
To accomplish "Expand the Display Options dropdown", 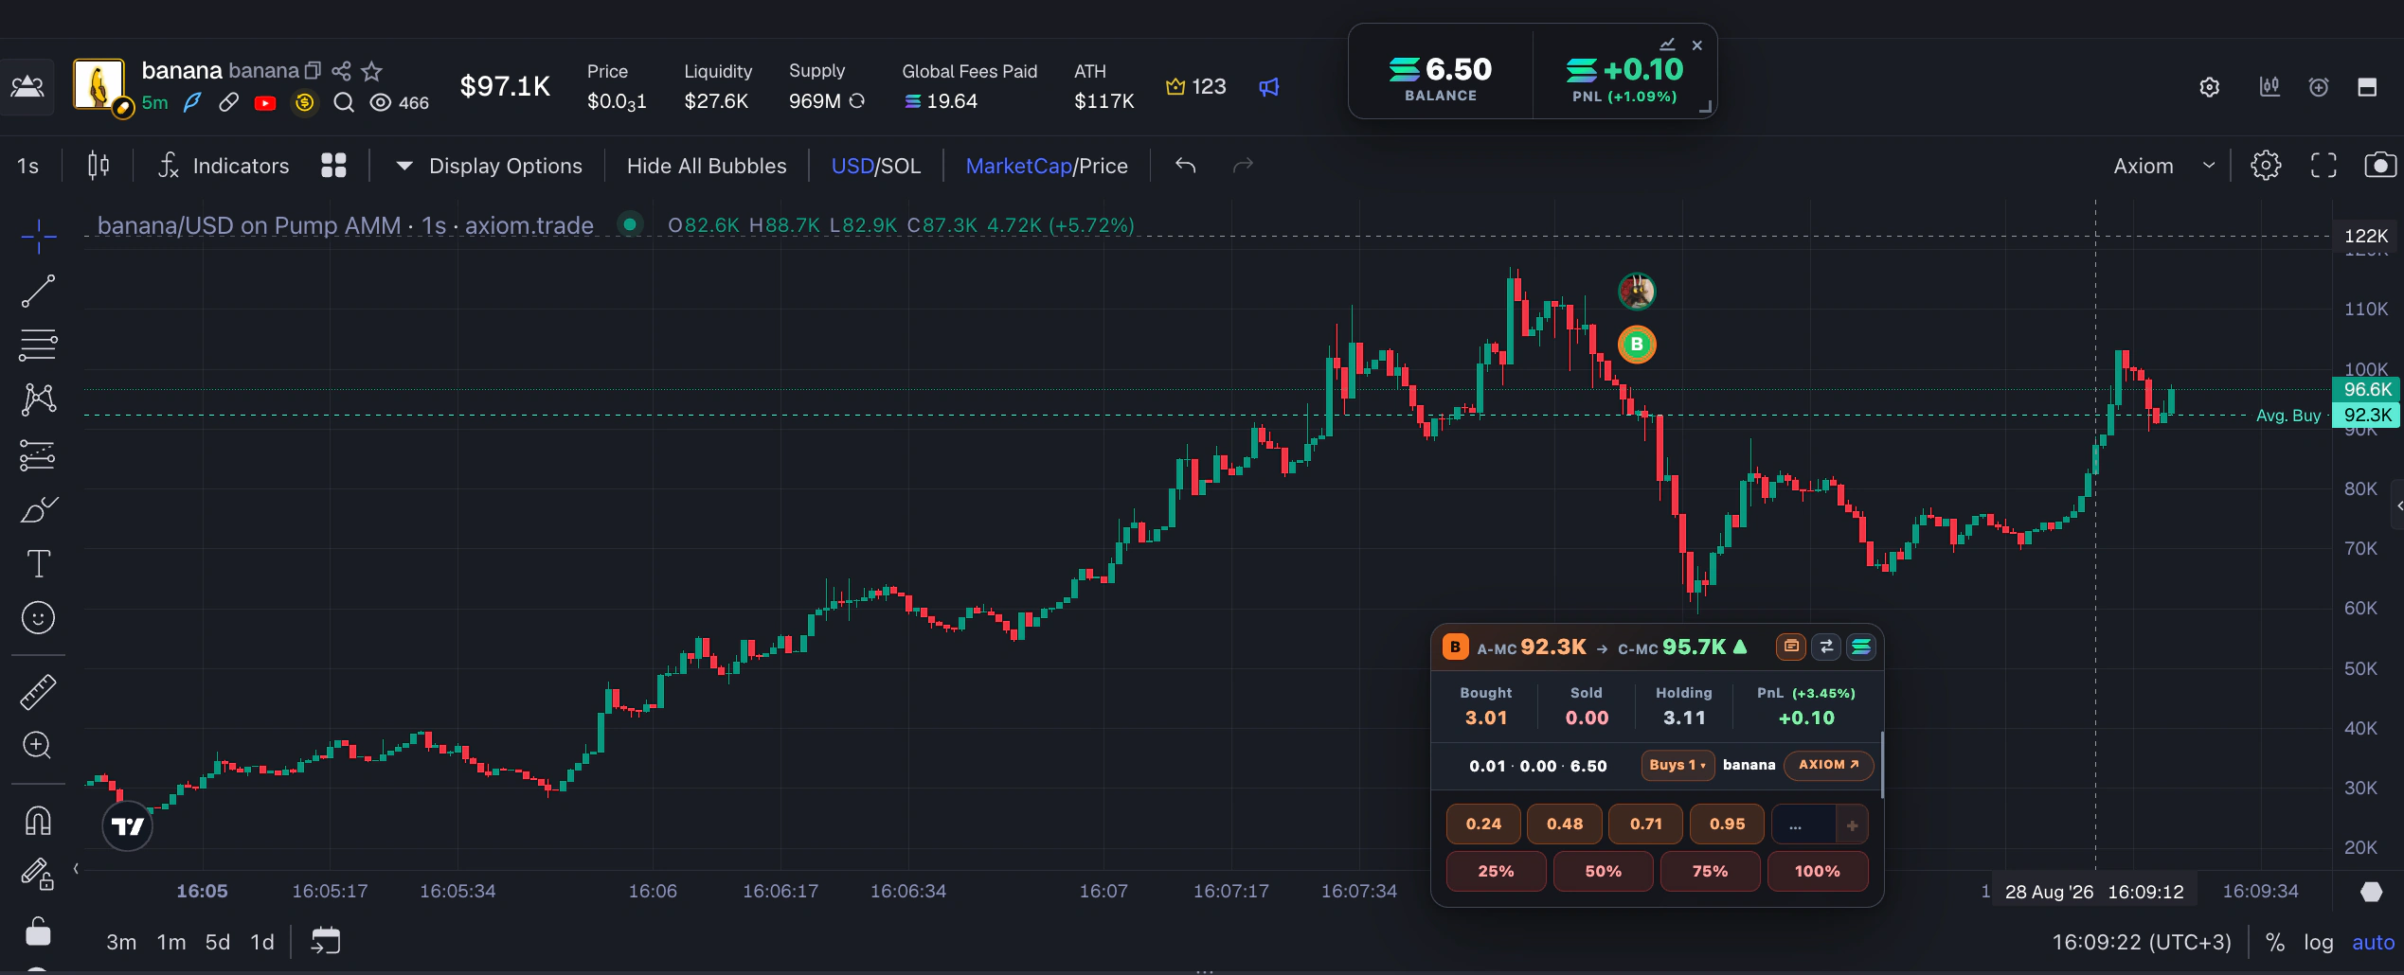I will point(489,166).
